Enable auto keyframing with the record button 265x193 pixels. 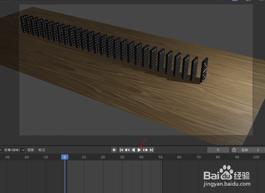(114, 150)
